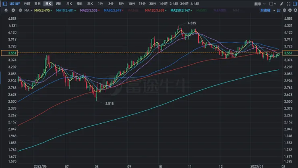The width and height of the screenshot is (298, 168).
Task: Zoom in the chart with plus icon
Action: click(x=295, y=10)
